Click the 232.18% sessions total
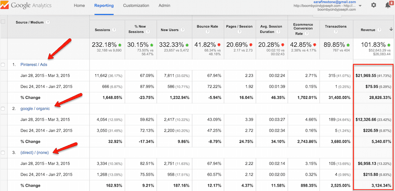395x191 pixels. click(104, 45)
